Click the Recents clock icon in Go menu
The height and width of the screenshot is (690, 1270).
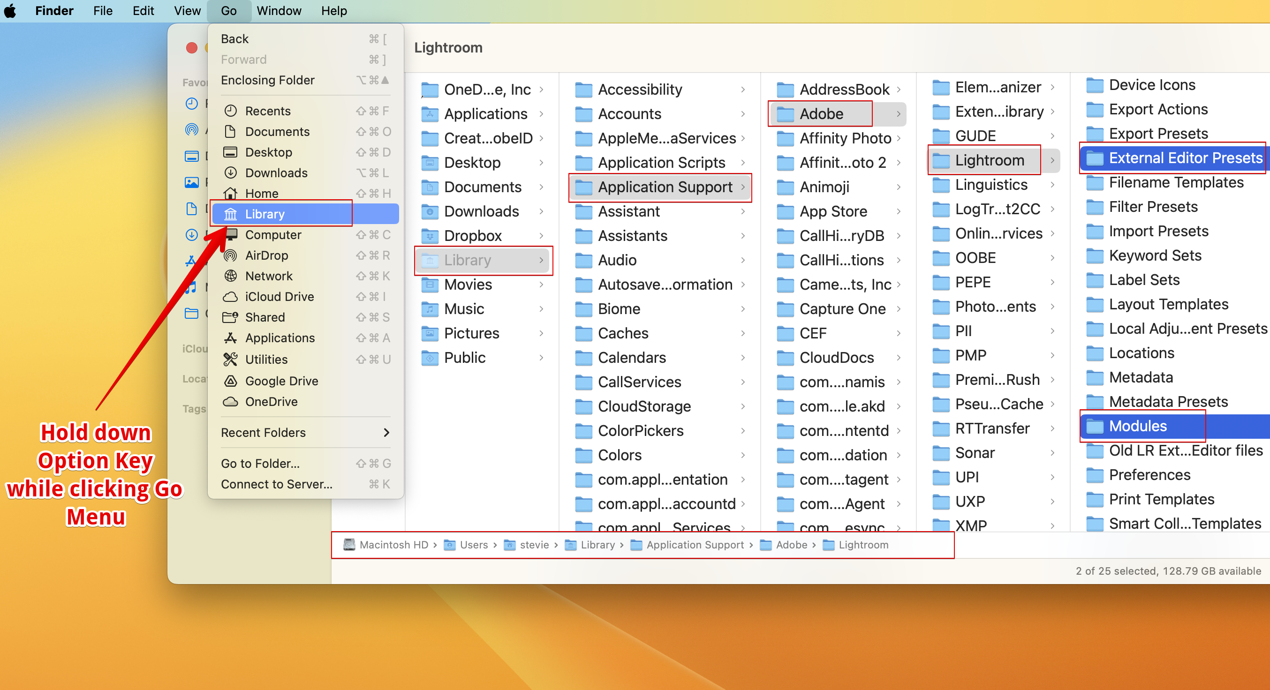pos(230,111)
